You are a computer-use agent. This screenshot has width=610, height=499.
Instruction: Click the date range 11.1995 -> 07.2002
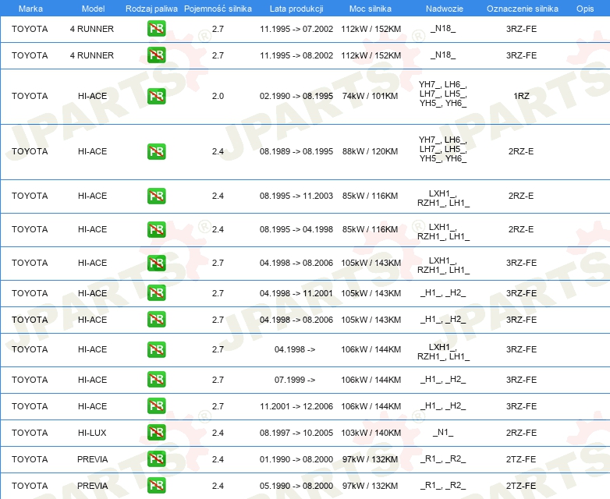pyautogui.click(x=296, y=29)
